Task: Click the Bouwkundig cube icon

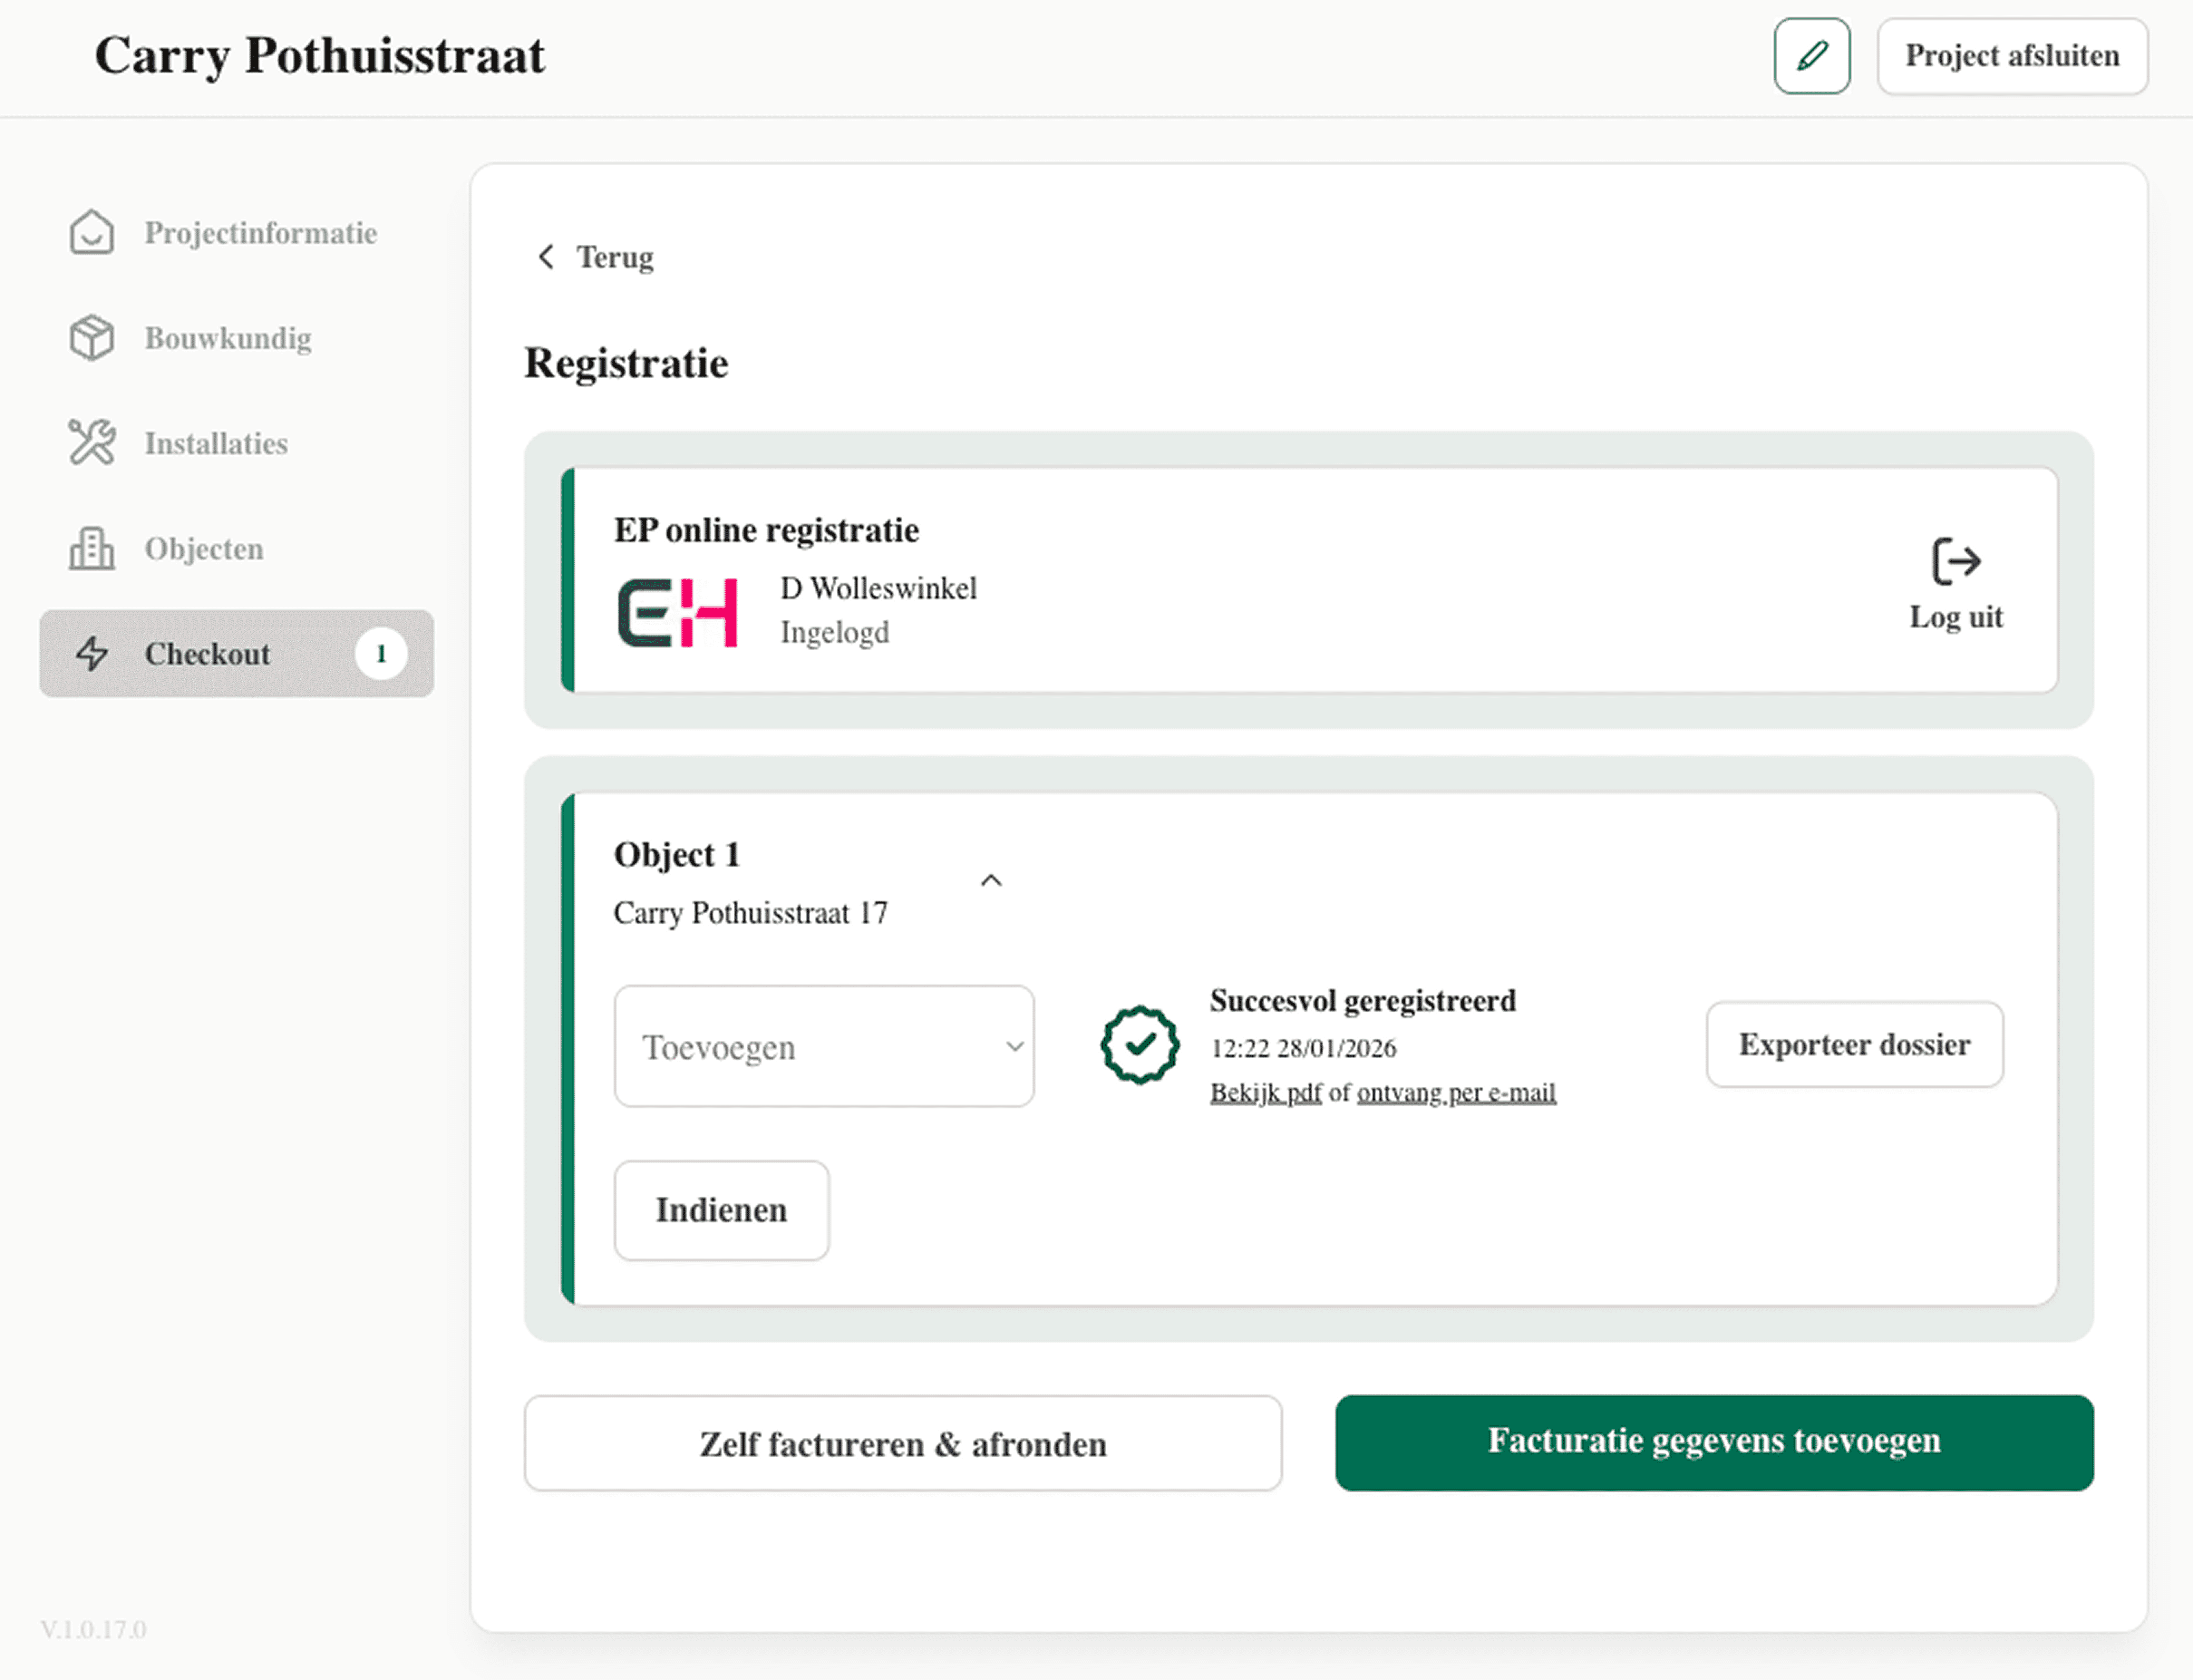Action: [x=92, y=338]
